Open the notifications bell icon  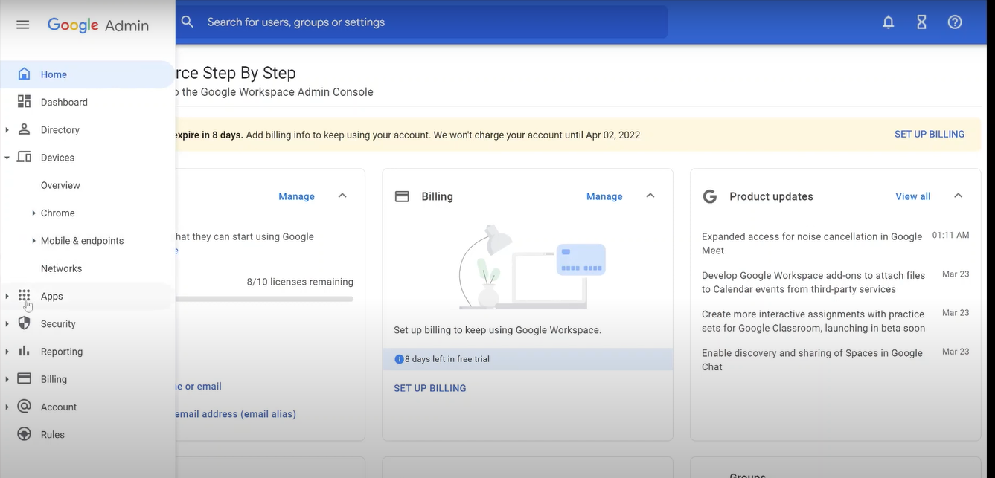[x=888, y=22]
